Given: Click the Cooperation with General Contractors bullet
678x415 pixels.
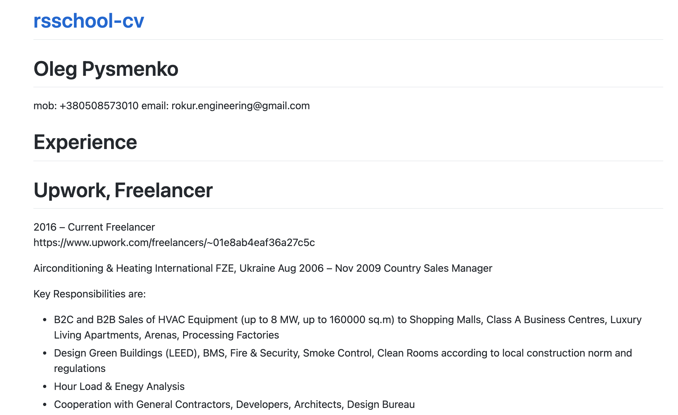Looking at the screenshot, I should click(234, 404).
